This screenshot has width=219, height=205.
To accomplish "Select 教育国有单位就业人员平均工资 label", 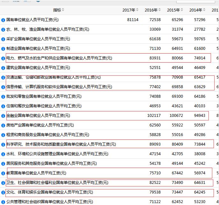I will pyautogui.click(x=36, y=173).
